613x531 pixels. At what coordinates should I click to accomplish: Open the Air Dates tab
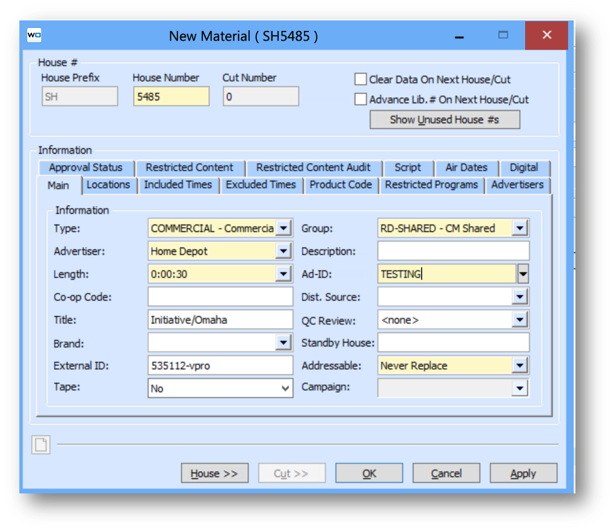466,168
